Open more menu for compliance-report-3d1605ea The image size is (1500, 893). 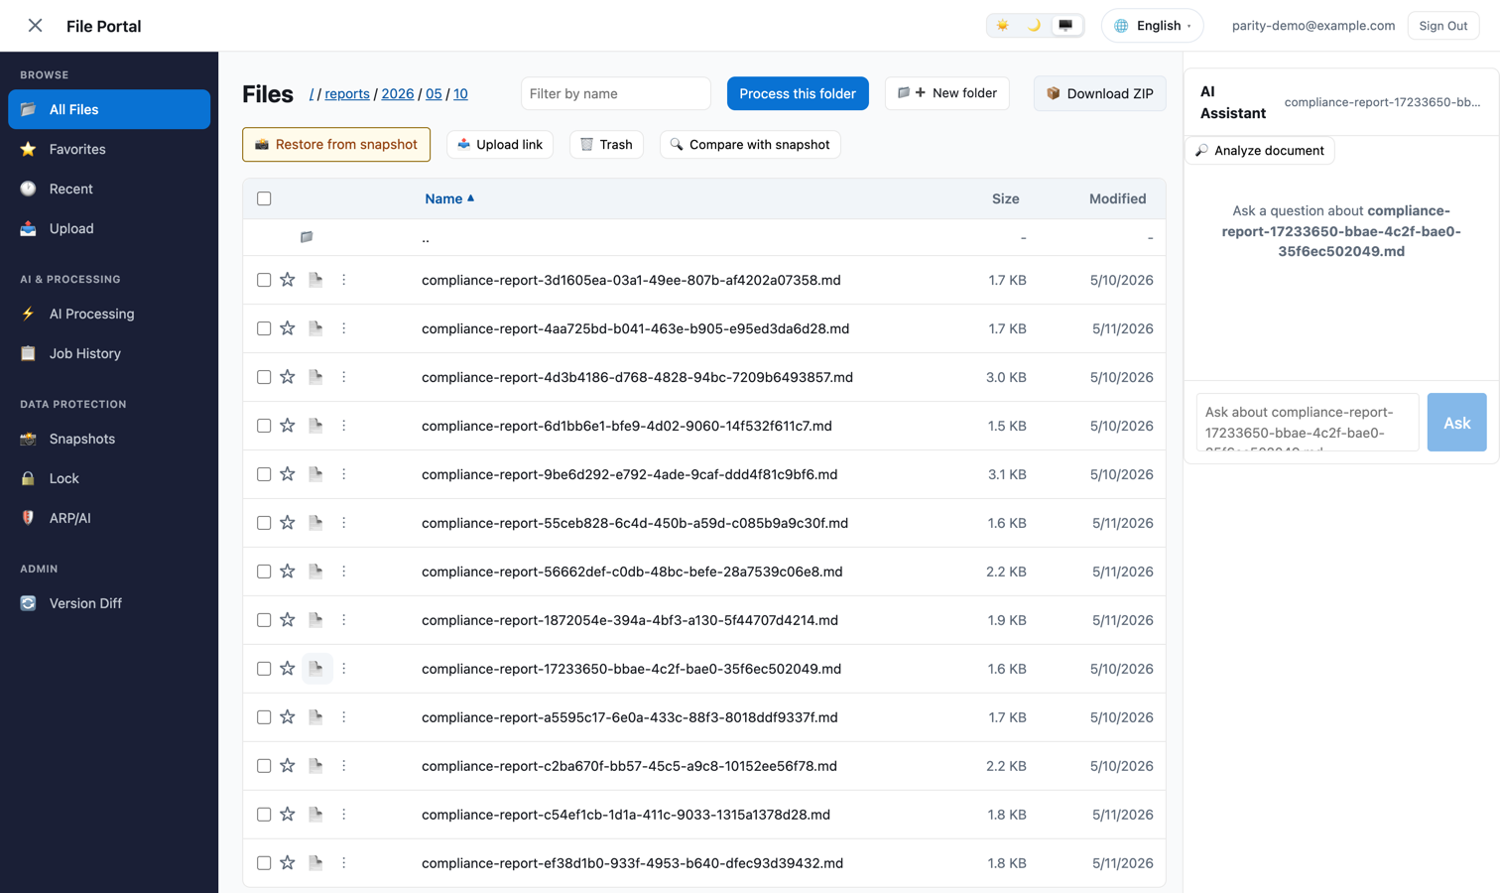[x=344, y=280]
